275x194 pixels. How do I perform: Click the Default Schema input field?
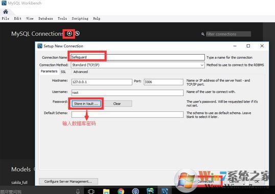(127, 115)
